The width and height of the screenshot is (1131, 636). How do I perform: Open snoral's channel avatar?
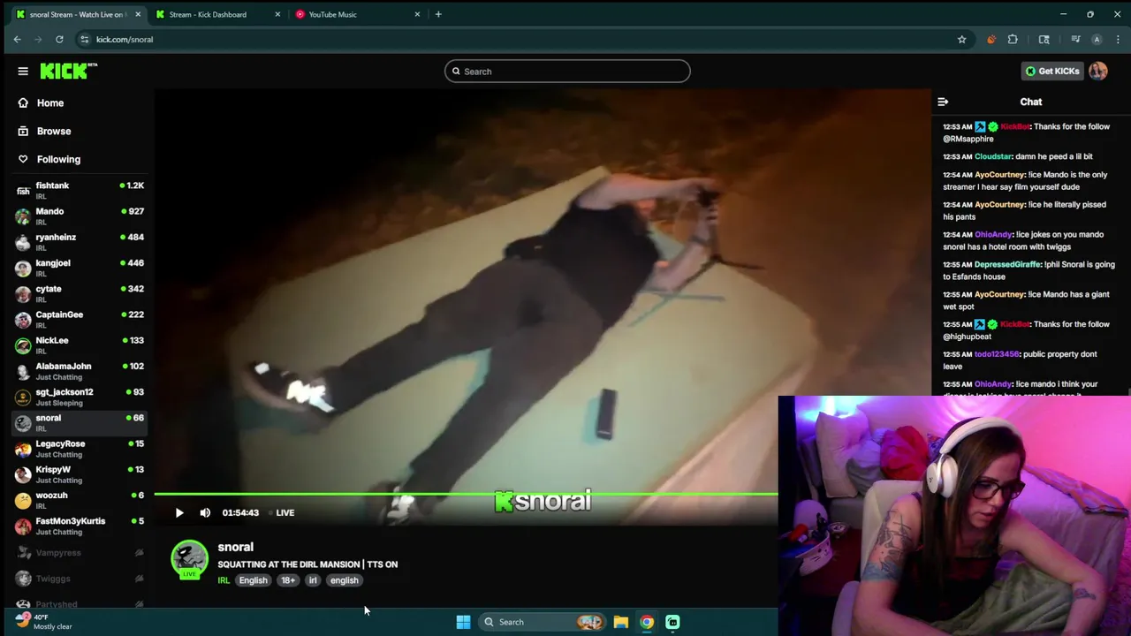pyautogui.click(x=189, y=559)
